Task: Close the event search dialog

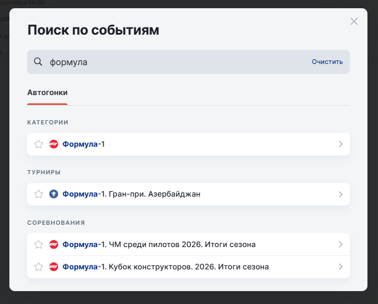Action: point(354,22)
